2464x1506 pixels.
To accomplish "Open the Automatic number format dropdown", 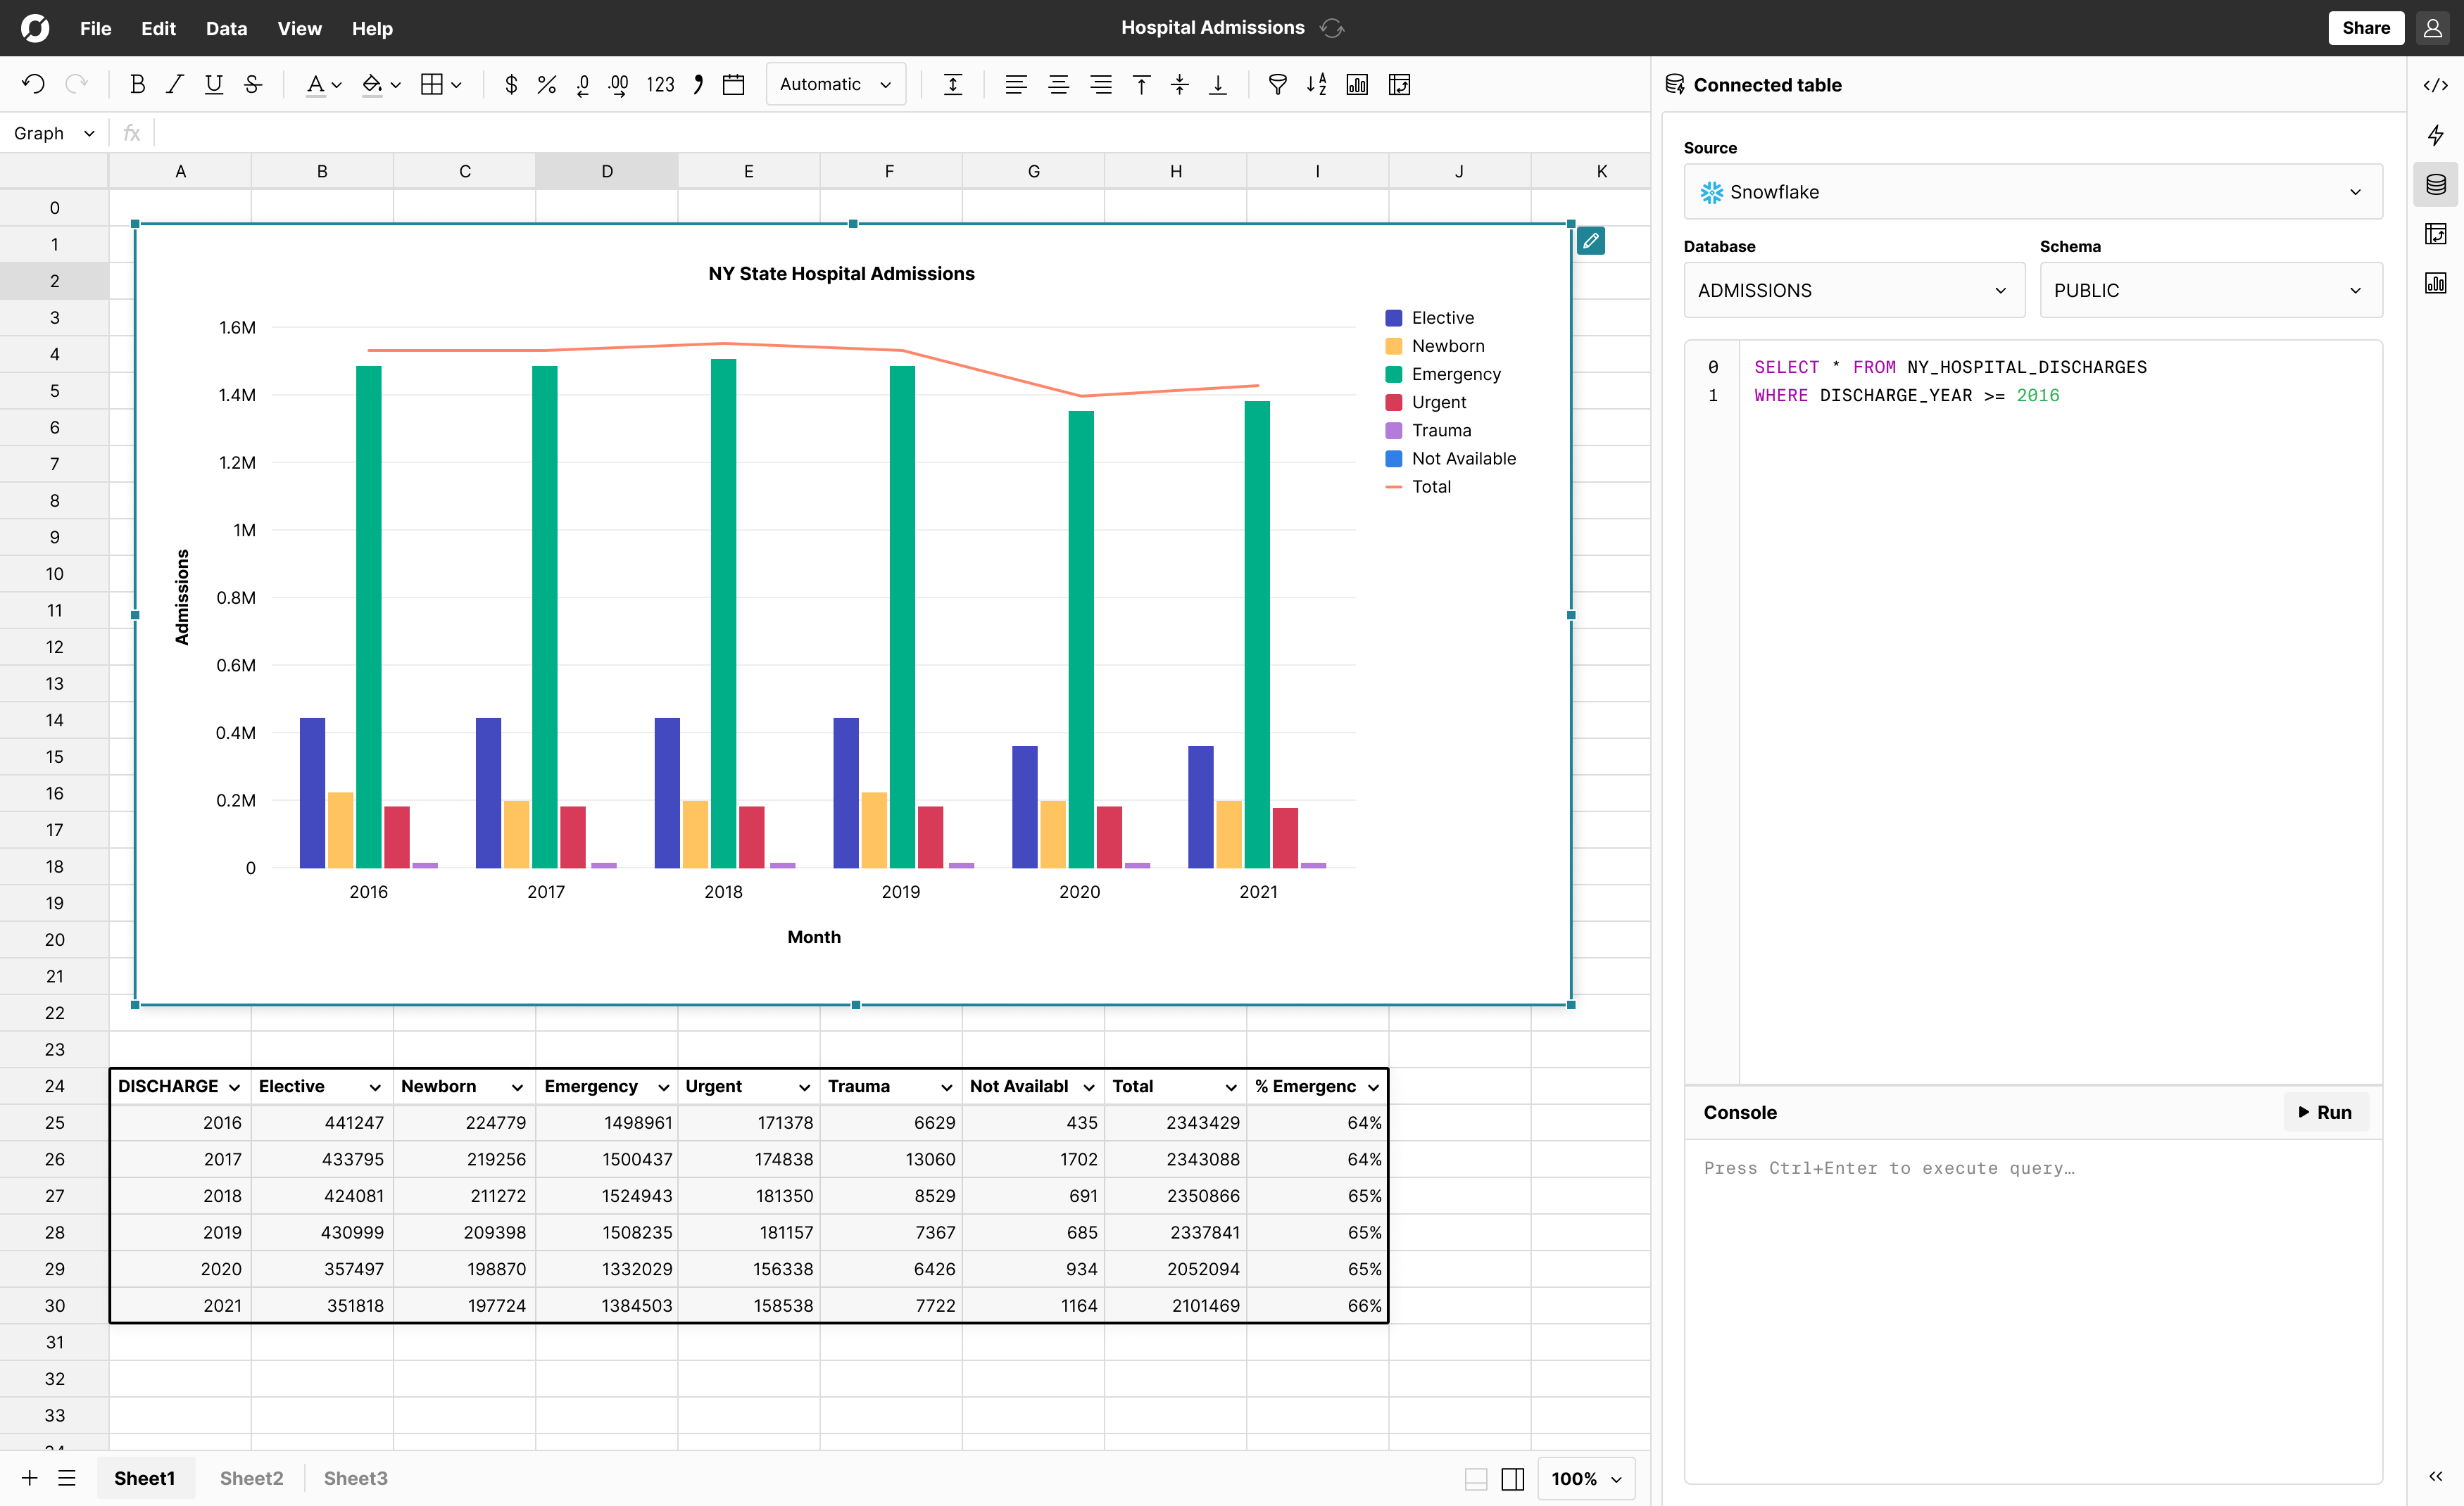I will click(x=835, y=84).
